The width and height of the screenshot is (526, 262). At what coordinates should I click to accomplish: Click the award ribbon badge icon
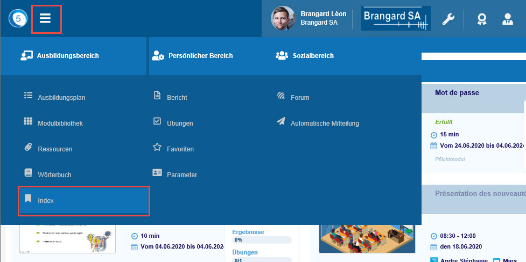pos(482,19)
